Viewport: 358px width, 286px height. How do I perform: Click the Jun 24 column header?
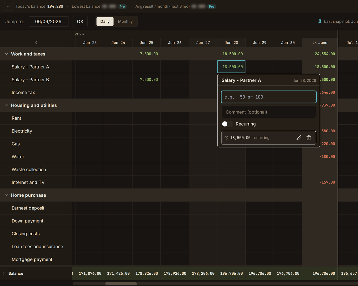tap(118, 43)
